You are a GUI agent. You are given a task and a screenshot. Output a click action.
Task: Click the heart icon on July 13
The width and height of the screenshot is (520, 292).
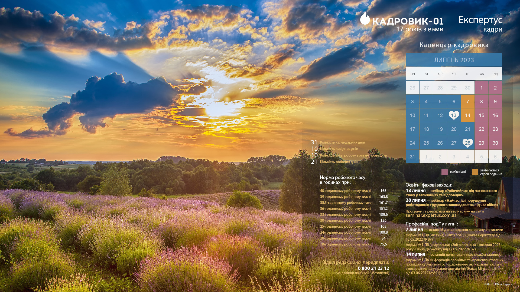pos(454,115)
